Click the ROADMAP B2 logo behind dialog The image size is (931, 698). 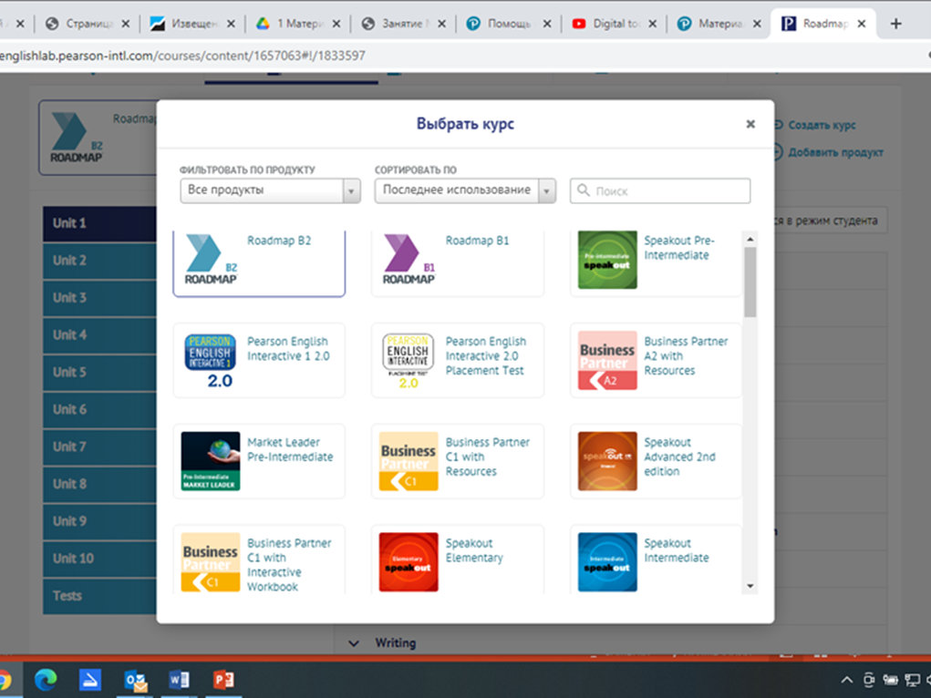click(x=76, y=139)
